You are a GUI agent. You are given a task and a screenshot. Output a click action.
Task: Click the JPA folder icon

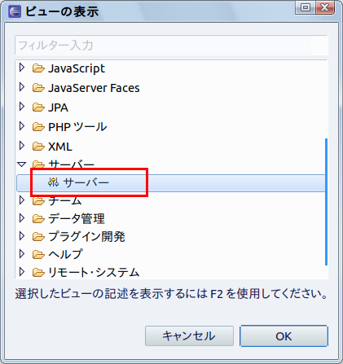38,107
